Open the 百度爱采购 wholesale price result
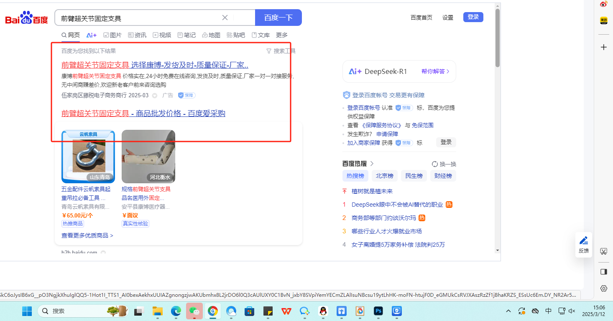This screenshot has width=613, height=321. (143, 113)
